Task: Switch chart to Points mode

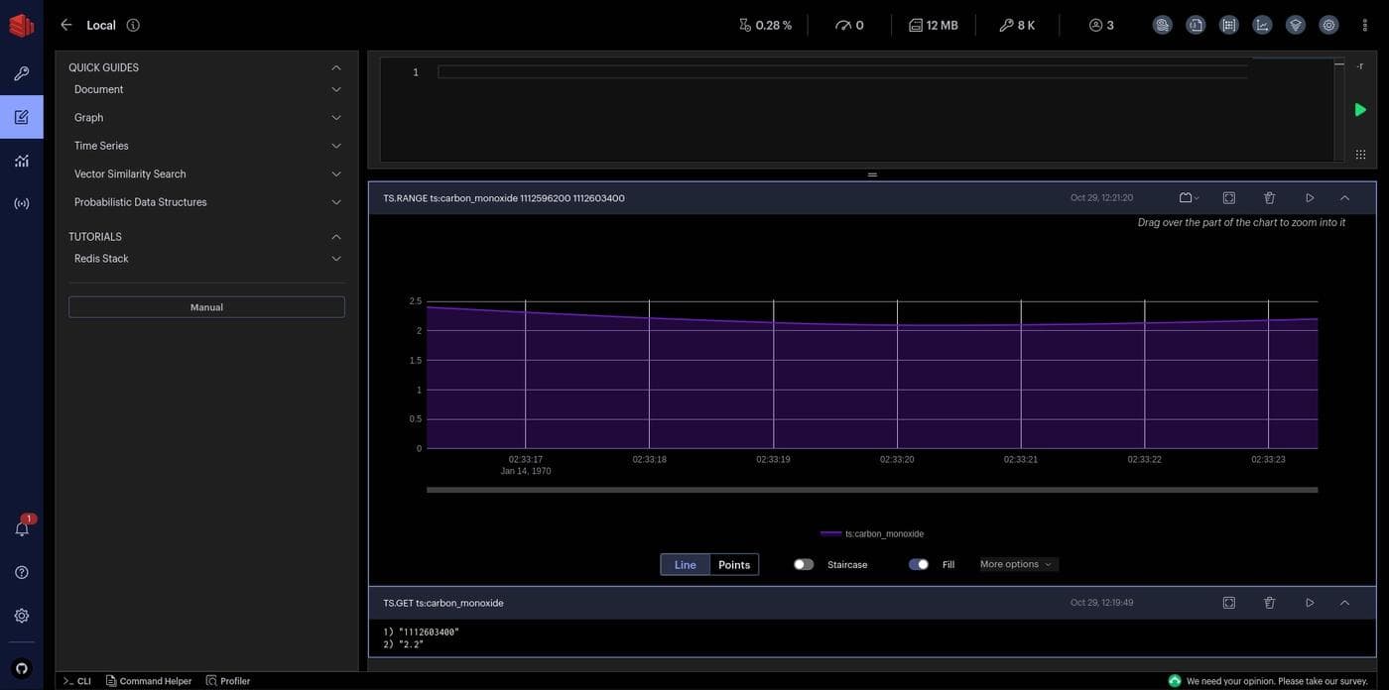Action: coord(734,565)
